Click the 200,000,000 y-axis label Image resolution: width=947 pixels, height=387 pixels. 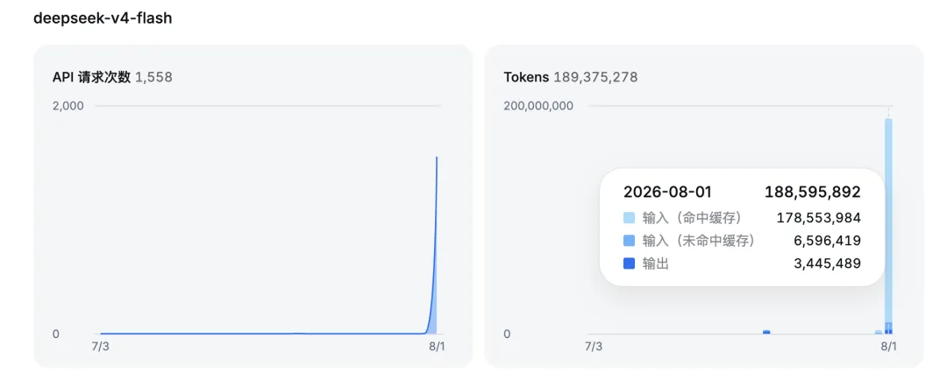(x=538, y=105)
